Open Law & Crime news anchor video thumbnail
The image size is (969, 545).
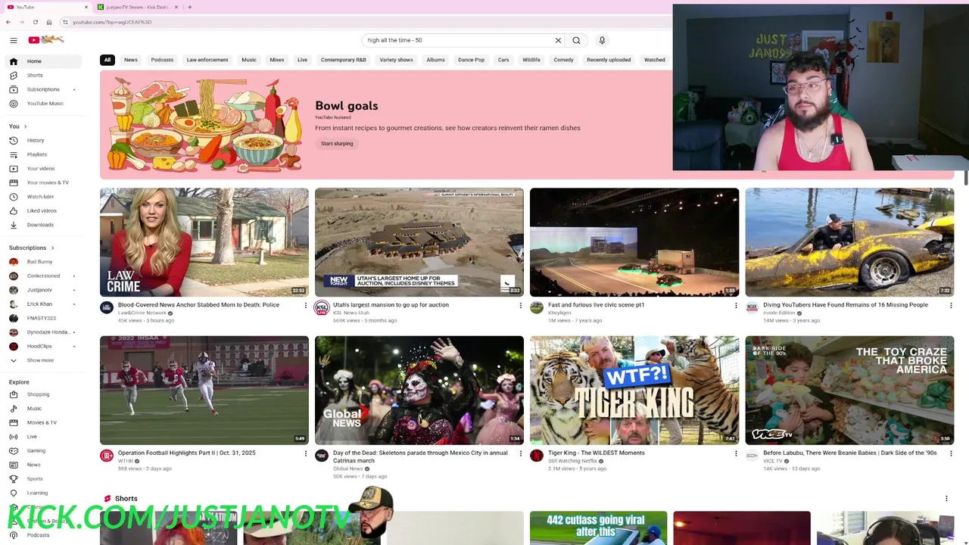point(204,242)
